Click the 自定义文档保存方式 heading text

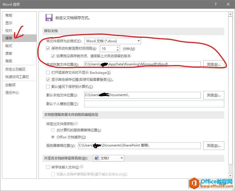click(73, 18)
